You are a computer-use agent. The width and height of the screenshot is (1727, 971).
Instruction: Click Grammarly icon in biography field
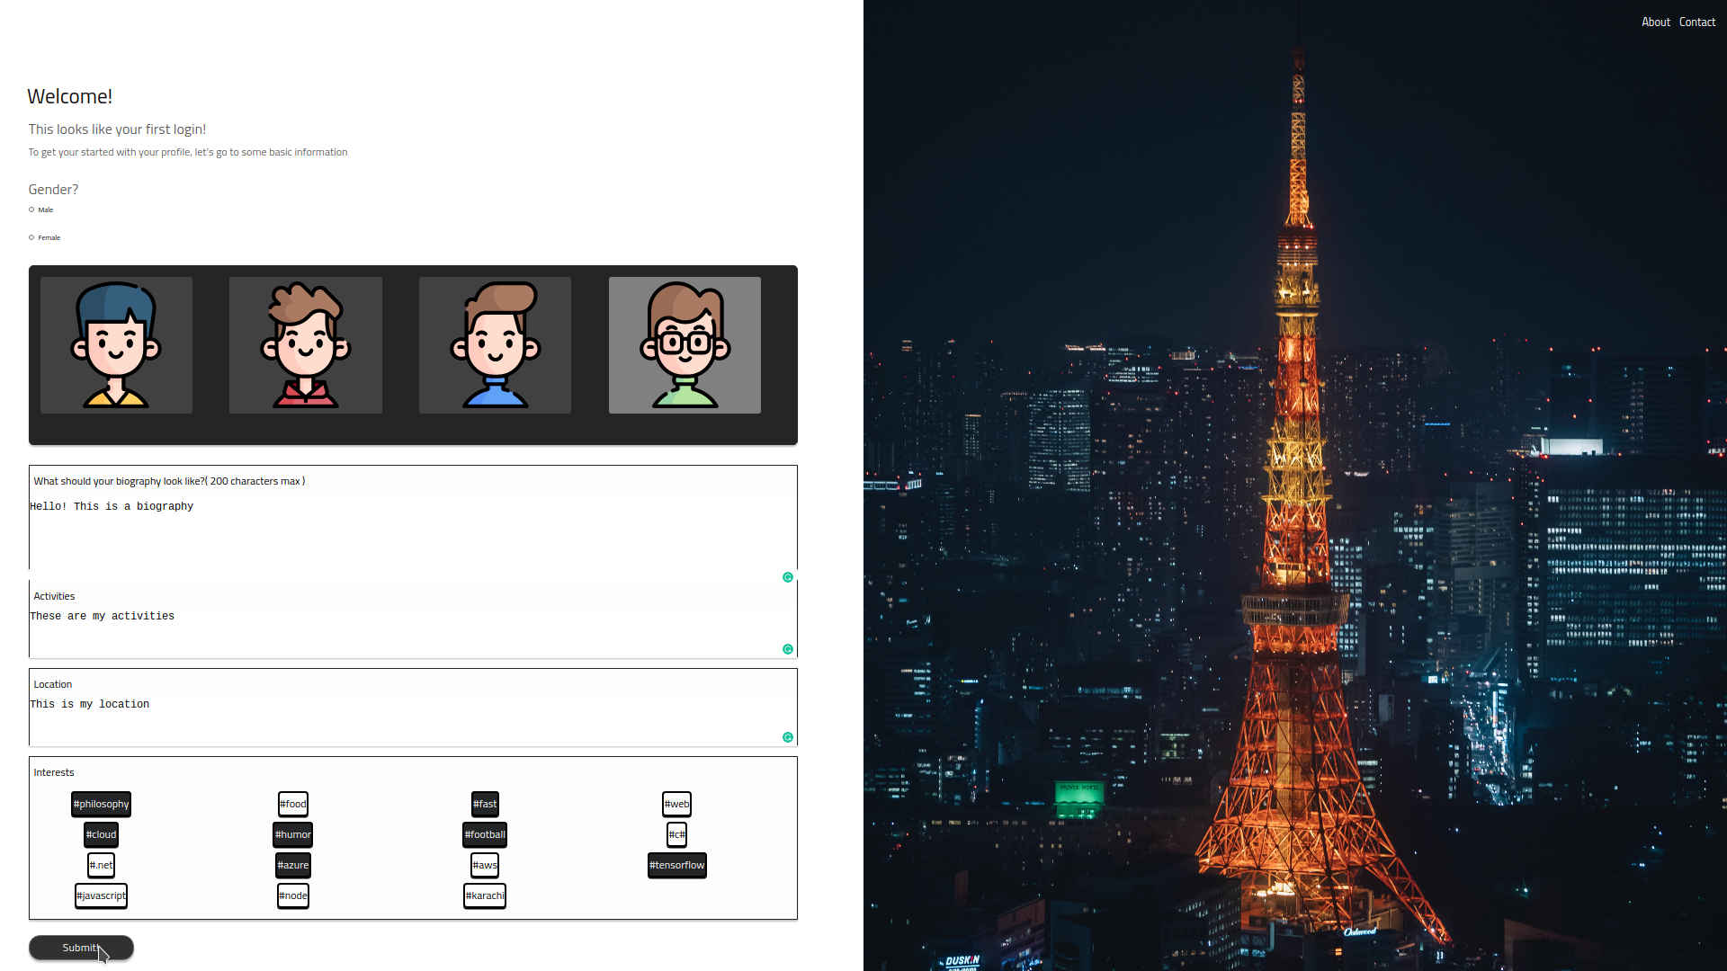coord(788,577)
